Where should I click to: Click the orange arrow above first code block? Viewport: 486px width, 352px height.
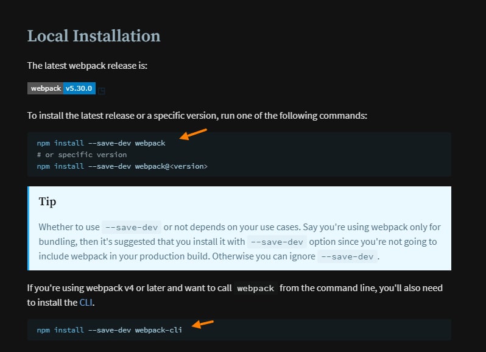pos(193,134)
